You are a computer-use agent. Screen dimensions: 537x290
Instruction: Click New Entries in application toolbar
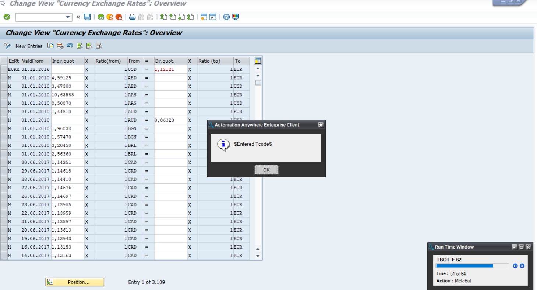(29, 46)
